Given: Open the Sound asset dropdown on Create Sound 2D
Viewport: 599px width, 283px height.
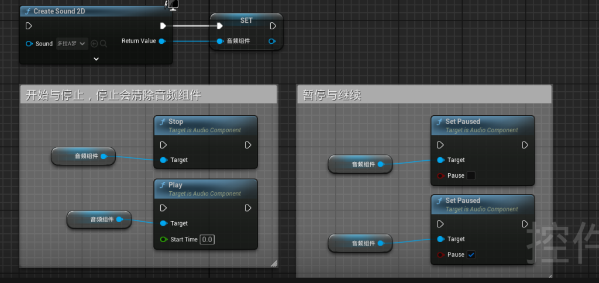Looking at the screenshot, I should [x=72, y=44].
